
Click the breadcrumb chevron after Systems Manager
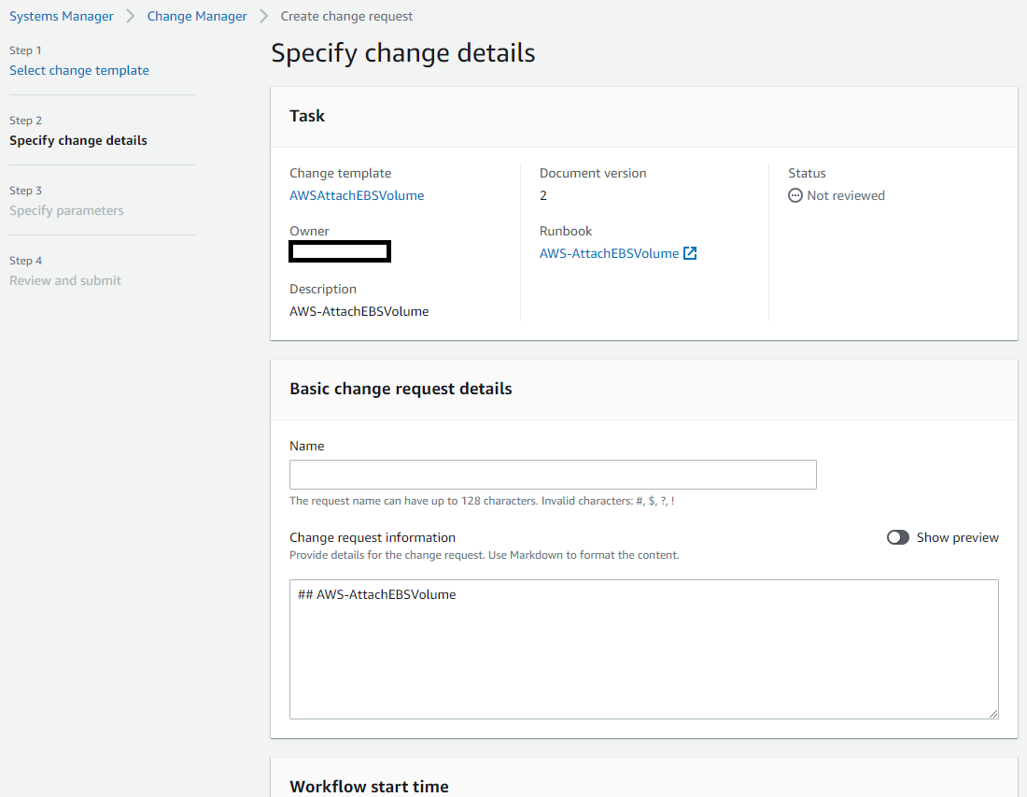coord(131,16)
